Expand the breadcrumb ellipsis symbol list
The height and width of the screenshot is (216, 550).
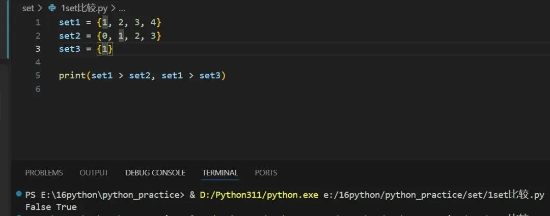(122, 9)
